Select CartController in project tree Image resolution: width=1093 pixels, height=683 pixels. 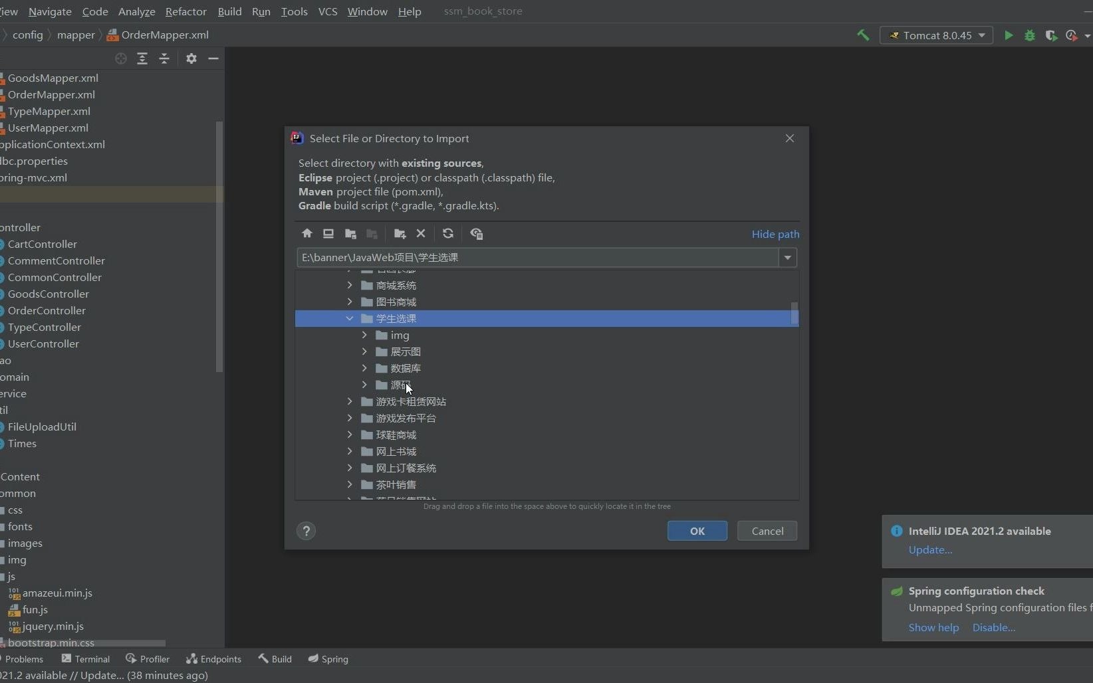[x=43, y=244]
